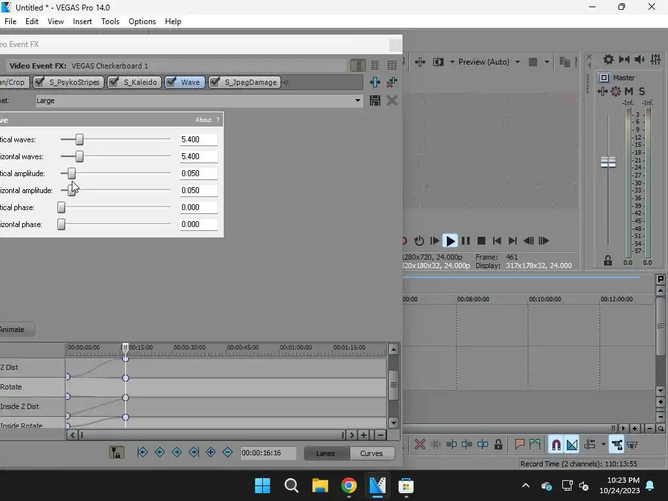The width and height of the screenshot is (668, 501).
Task: Click the video output FX icon in preview toolbar
Action: tap(420, 62)
